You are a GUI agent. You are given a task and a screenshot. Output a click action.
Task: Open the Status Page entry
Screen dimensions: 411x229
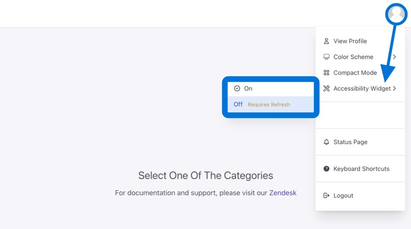click(x=350, y=142)
